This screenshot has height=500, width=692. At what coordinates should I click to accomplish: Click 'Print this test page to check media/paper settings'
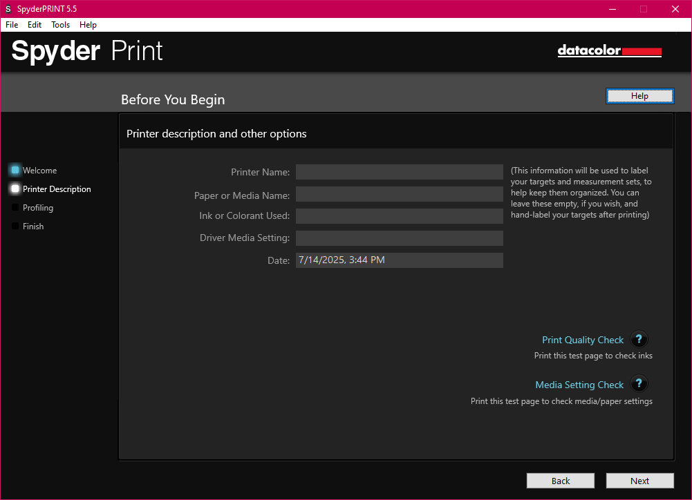tap(561, 401)
